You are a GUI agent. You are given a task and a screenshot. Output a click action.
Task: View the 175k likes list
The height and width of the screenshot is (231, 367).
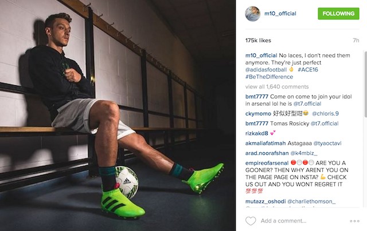coord(258,41)
